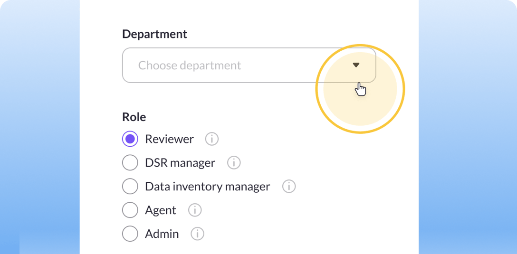The width and height of the screenshot is (517, 254).
Task: Set role to Admin radio button
Action: pyautogui.click(x=130, y=234)
